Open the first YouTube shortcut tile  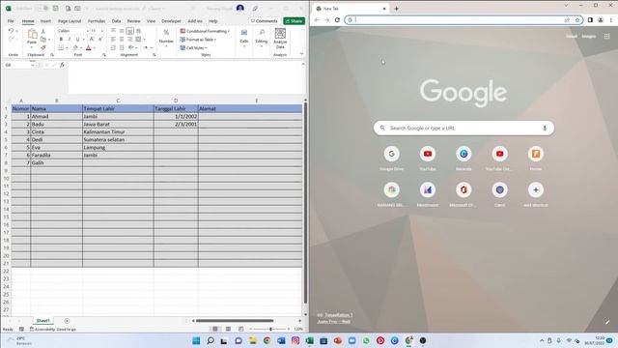click(428, 158)
